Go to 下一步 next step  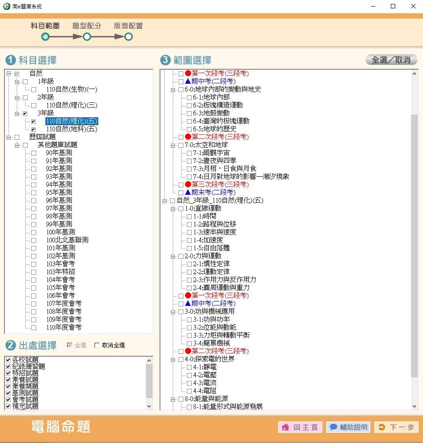coord(397,427)
